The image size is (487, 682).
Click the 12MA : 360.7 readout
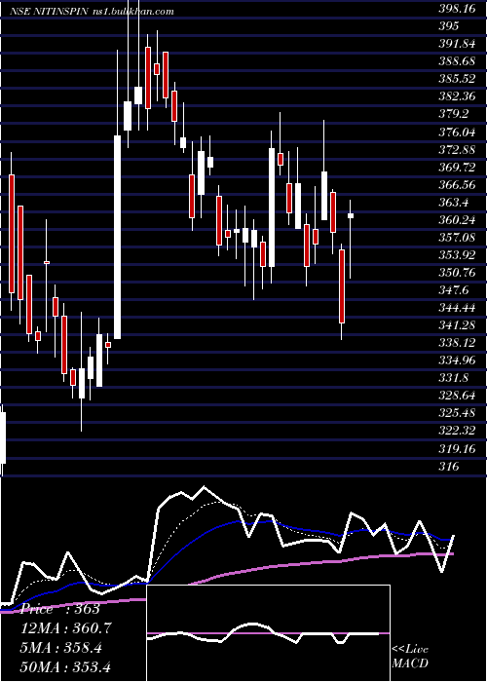[x=66, y=628]
